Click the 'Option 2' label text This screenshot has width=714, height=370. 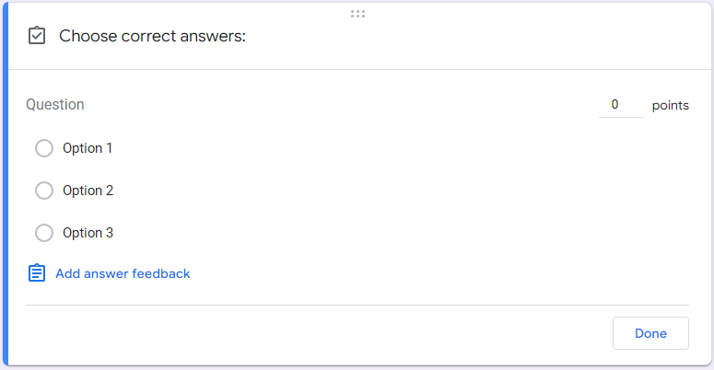(88, 191)
